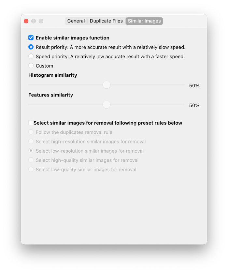Switch to the General tab
Image resolution: width=228 pixels, height=272 pixels.
coord(76,21)
